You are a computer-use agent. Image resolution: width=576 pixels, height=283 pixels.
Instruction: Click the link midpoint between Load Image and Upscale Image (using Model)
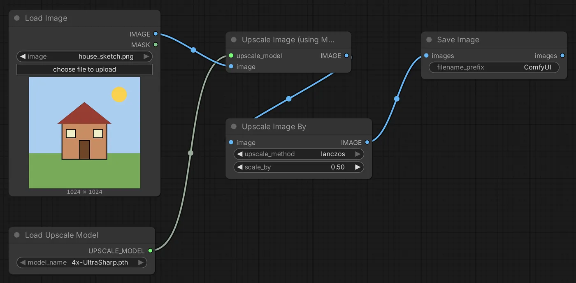tap(193, 50)
